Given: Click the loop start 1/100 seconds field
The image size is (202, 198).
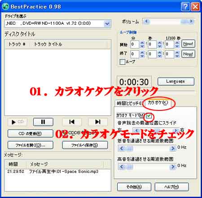Looking at the screenshot, I should click(170, 44).
